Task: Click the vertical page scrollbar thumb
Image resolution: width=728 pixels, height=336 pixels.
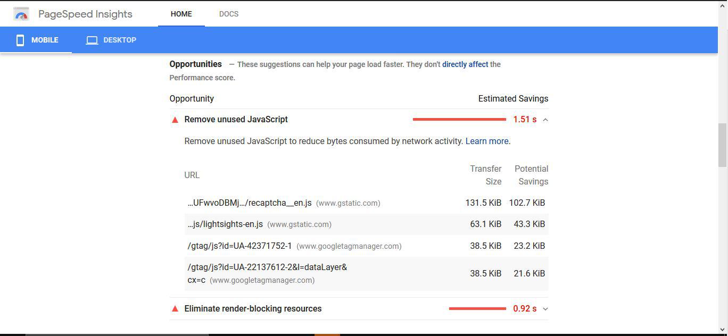Action: pos(723,145)
